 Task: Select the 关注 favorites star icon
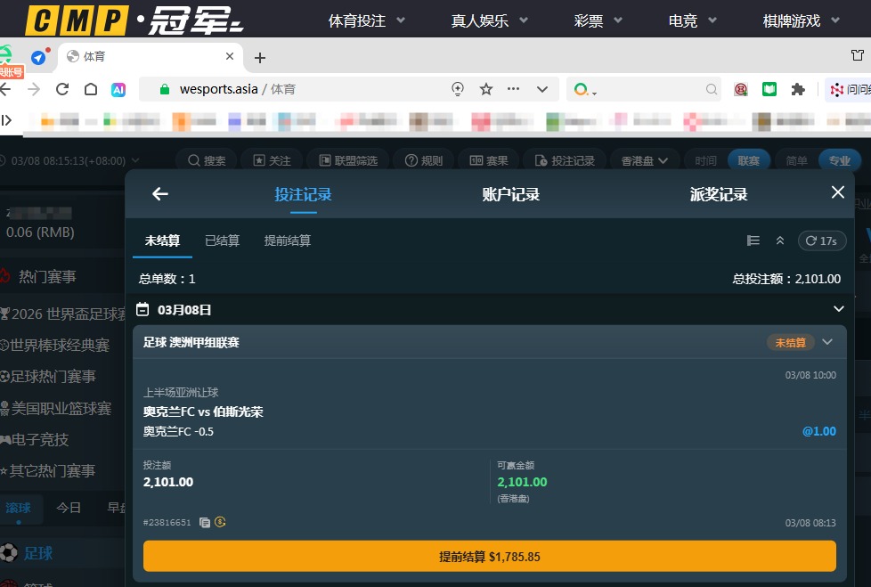pos(271,159)
